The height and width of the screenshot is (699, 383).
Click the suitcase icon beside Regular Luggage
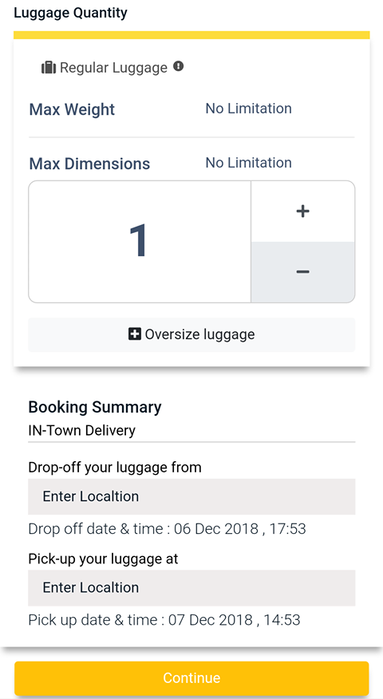pyautogui.click(x=48, y=68)
